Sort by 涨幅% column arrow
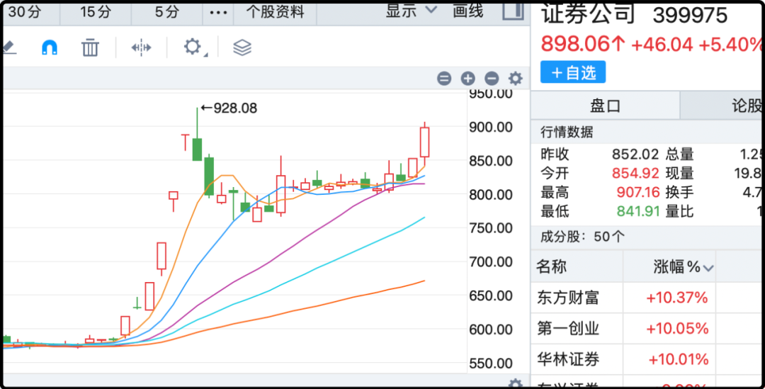765x389 pixels. [x=708, y=268]
